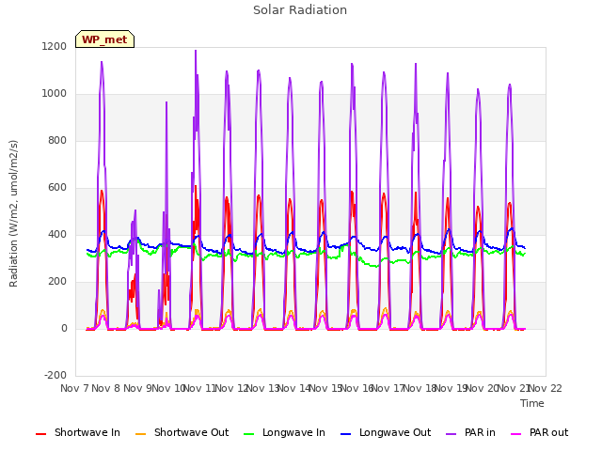Click the Time x-axis label
The image size is (602, 451).
point(531,403)
